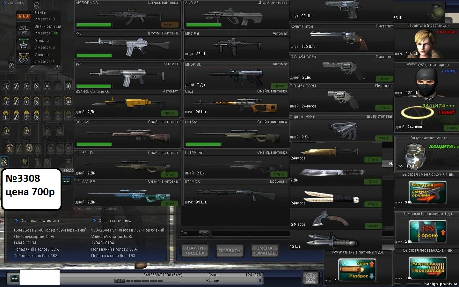Select the Нимб halo item
Screen dimensions: 459x287
click(426, 115)
